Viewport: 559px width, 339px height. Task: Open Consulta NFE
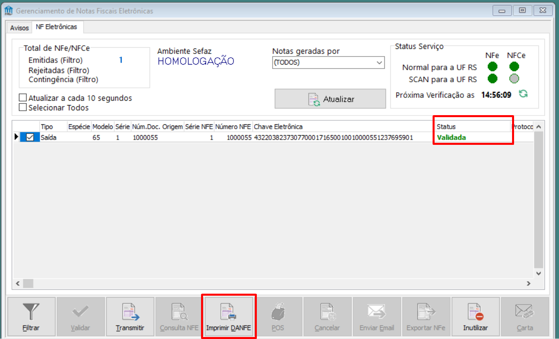pyautogui.click(x=179, y=316)
